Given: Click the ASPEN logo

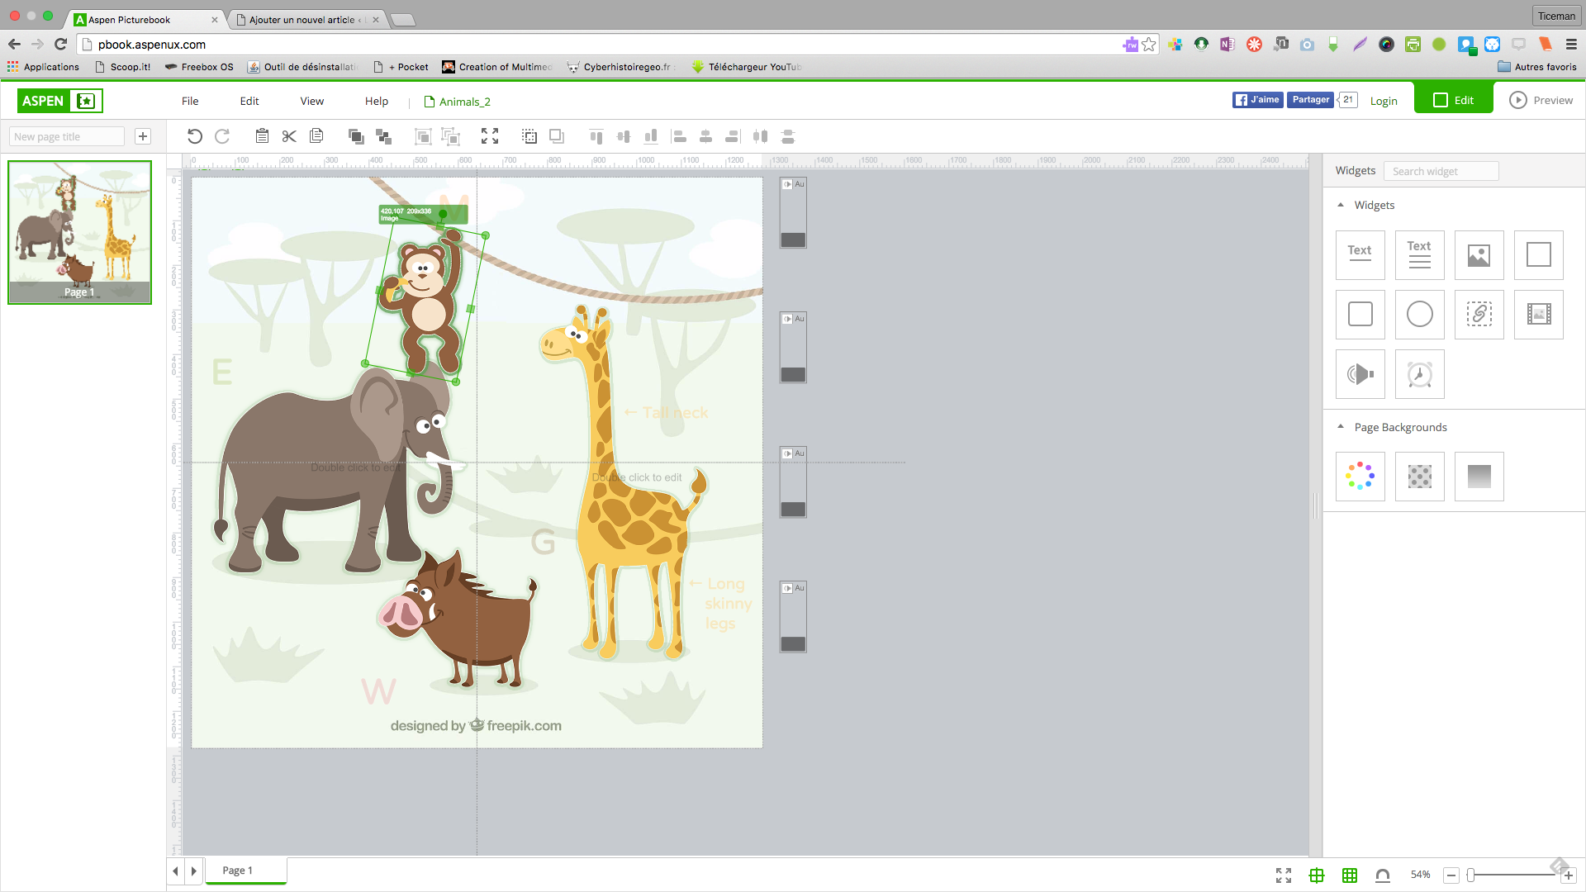Looking at the screenshot, I should [59, 101].
